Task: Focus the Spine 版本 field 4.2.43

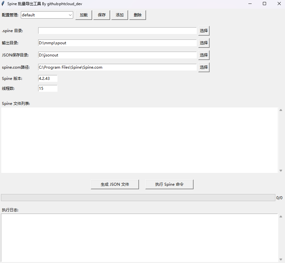Action: pyautogui.click(x=48, y=79)
